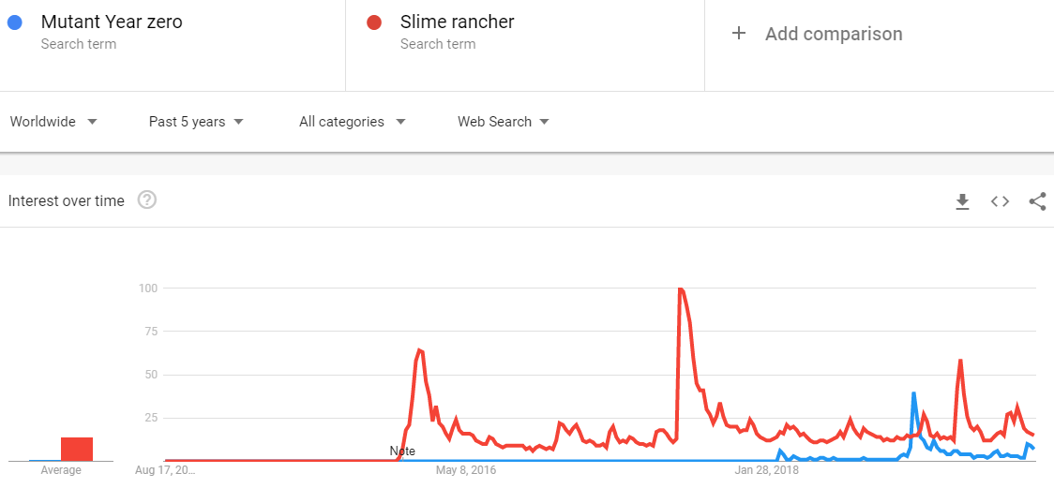Image resolution: width=1054 pixels, height=503 pixels.
Task: Add a comparison term
Action: (x=834, y=34)
